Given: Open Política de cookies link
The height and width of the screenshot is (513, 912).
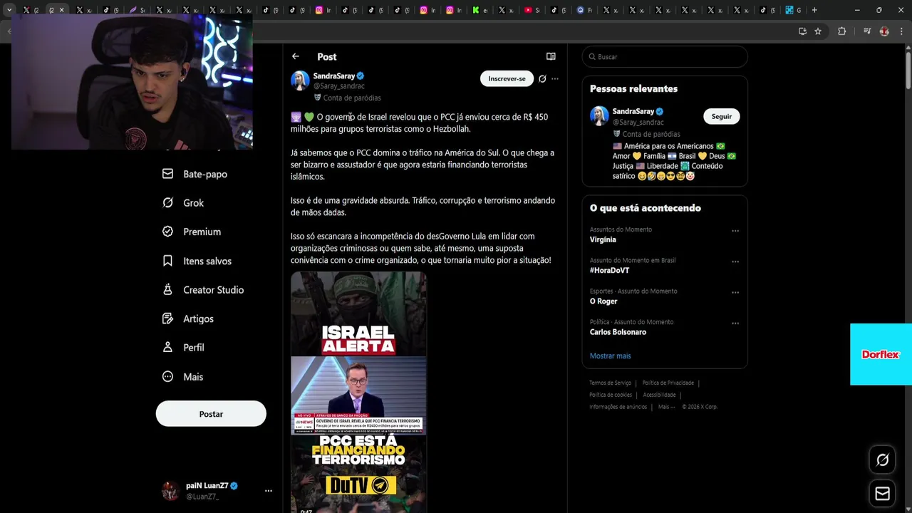Looking at the screenshot, I should pos(611,395).
